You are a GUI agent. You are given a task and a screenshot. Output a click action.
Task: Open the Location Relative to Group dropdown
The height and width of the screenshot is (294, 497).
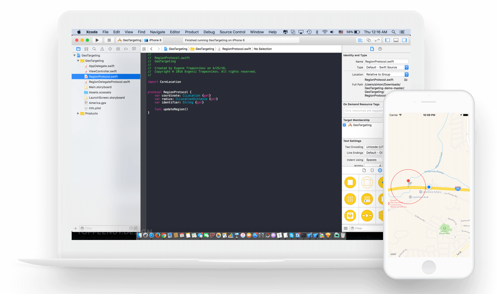[x=386, y=74]
